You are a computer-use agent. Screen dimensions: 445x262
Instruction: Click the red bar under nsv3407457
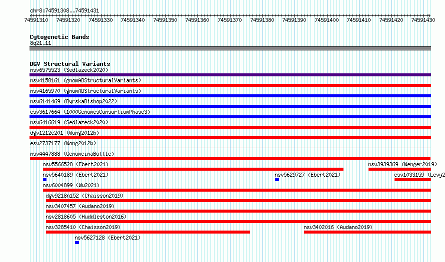click(x=238, y=211)
